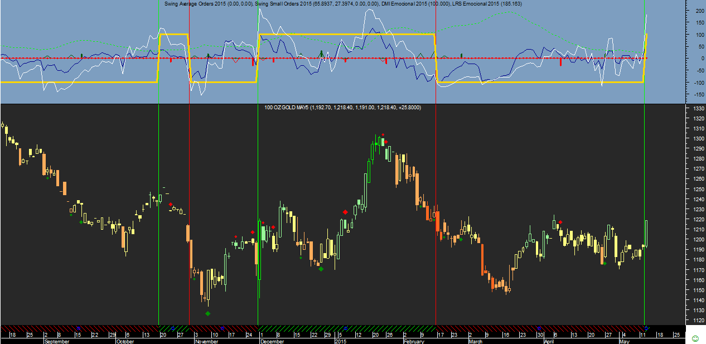Select the green diamond marker in late April
706x344 pixels.
tap(605, 263)
